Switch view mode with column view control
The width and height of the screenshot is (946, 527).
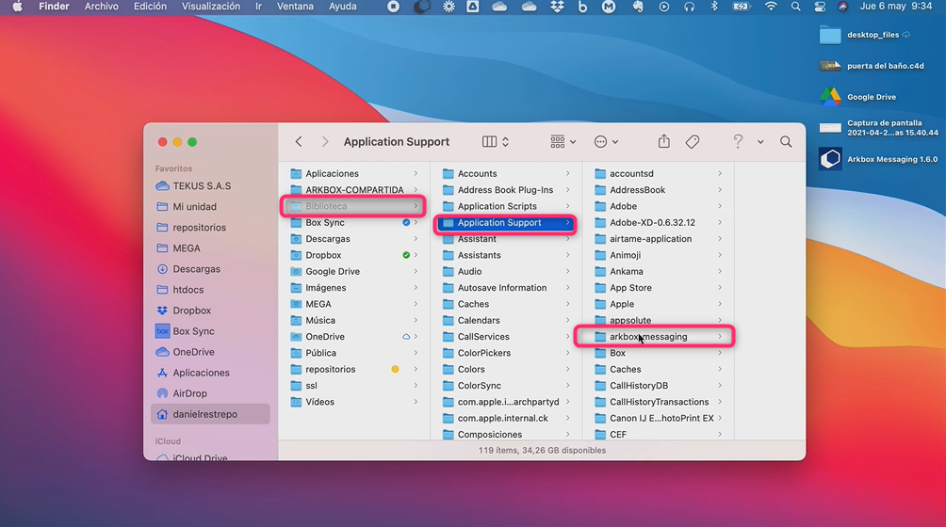[x=496, y=142]
